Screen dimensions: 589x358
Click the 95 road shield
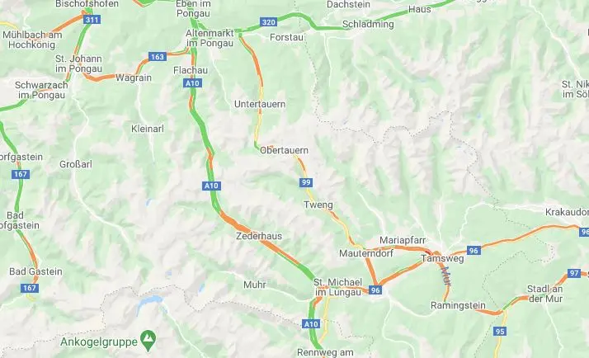pyautogui.click(x=500, y=332)
